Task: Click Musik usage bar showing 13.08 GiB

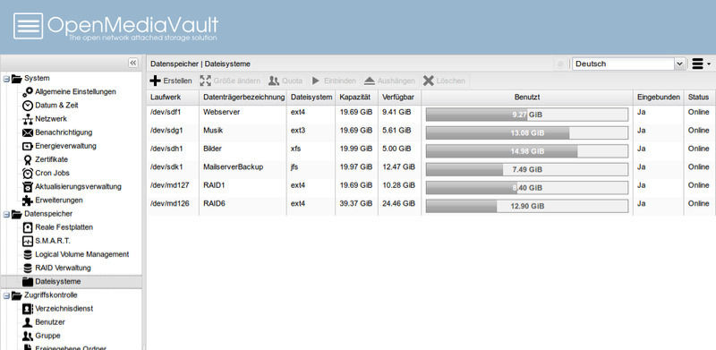Action: [x=527, y=133]
